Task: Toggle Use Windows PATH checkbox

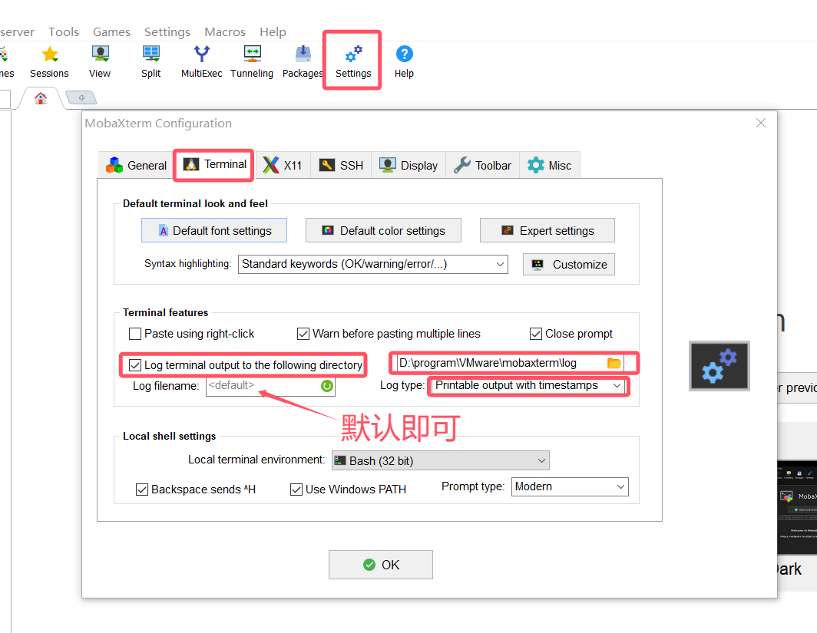Action: coord(296,490)
